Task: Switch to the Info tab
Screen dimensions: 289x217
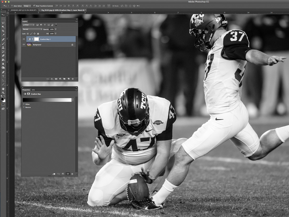Action: [x=33, y=90]
